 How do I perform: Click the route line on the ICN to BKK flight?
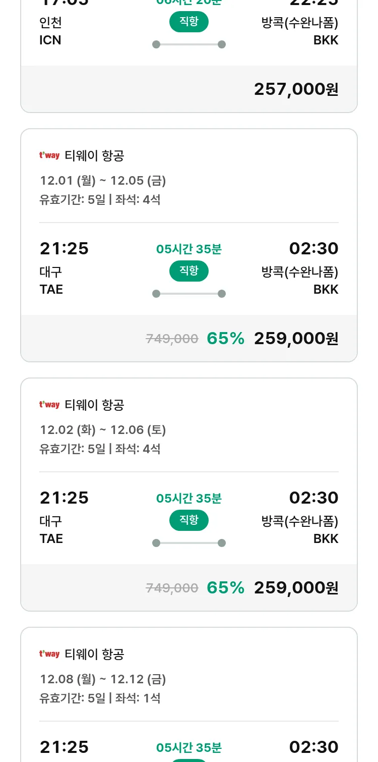188,44
